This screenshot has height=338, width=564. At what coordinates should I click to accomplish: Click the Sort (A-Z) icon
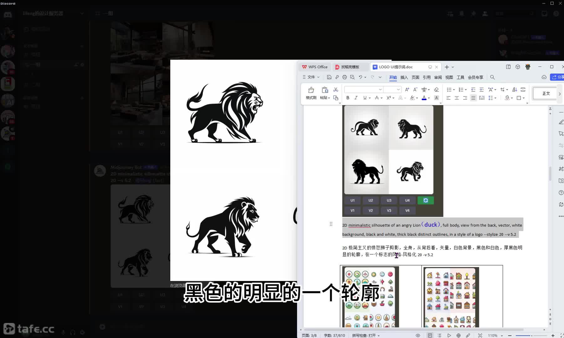point(515,90)
